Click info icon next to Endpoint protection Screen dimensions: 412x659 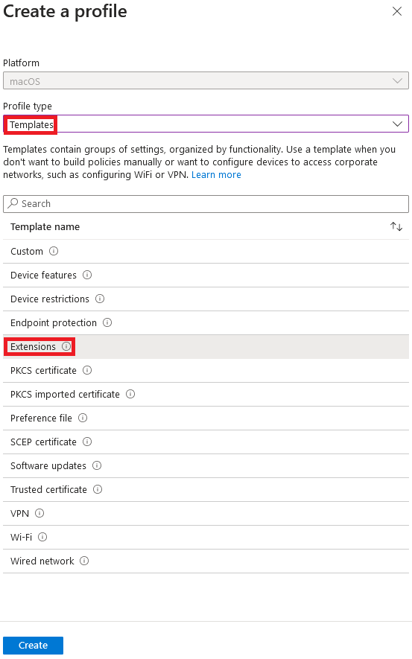[107, 322]
